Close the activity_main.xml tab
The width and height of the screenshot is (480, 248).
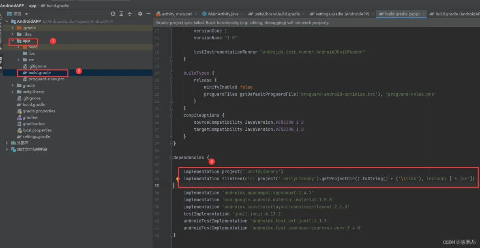click(x=195, y=14)
